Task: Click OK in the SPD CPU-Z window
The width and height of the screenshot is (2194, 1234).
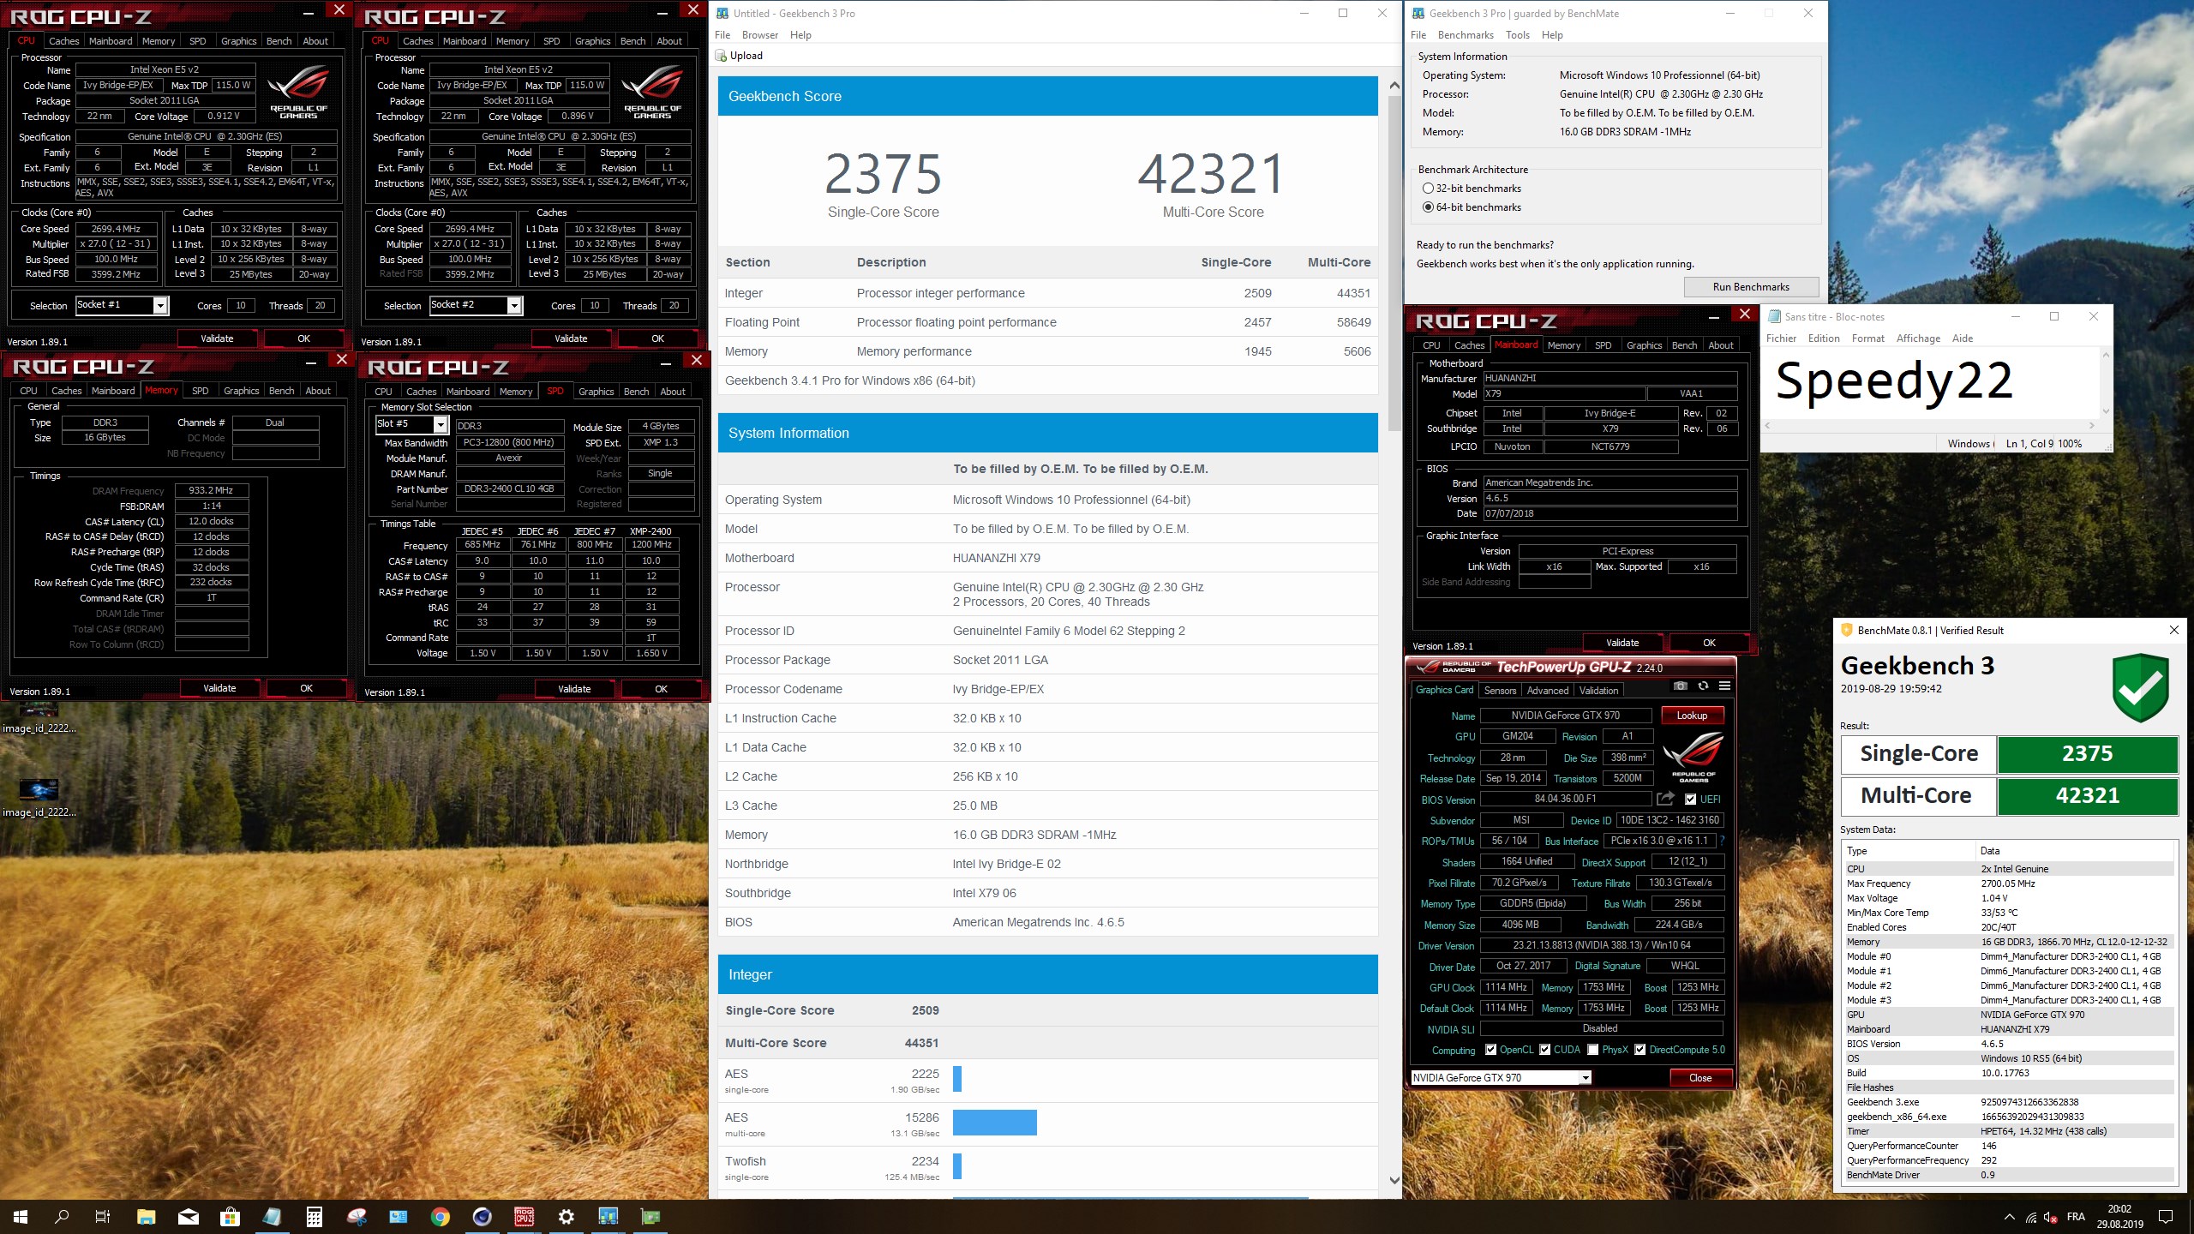Action: pos(661,689)
